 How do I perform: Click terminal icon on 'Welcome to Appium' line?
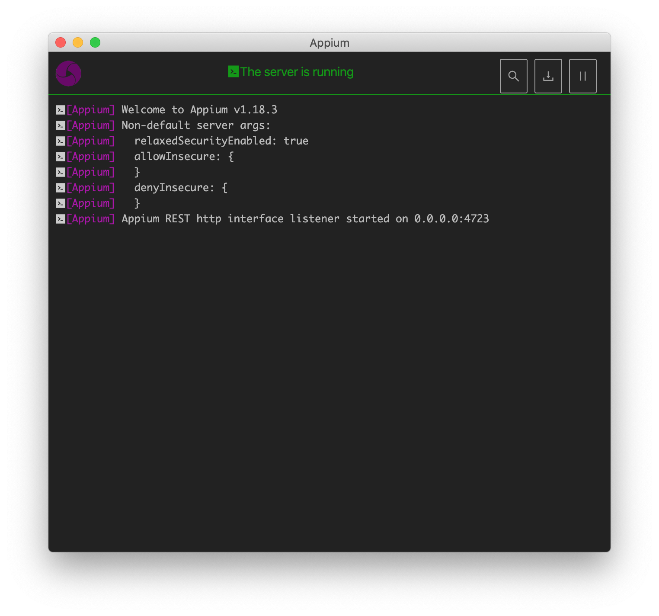tap(61, 110)
